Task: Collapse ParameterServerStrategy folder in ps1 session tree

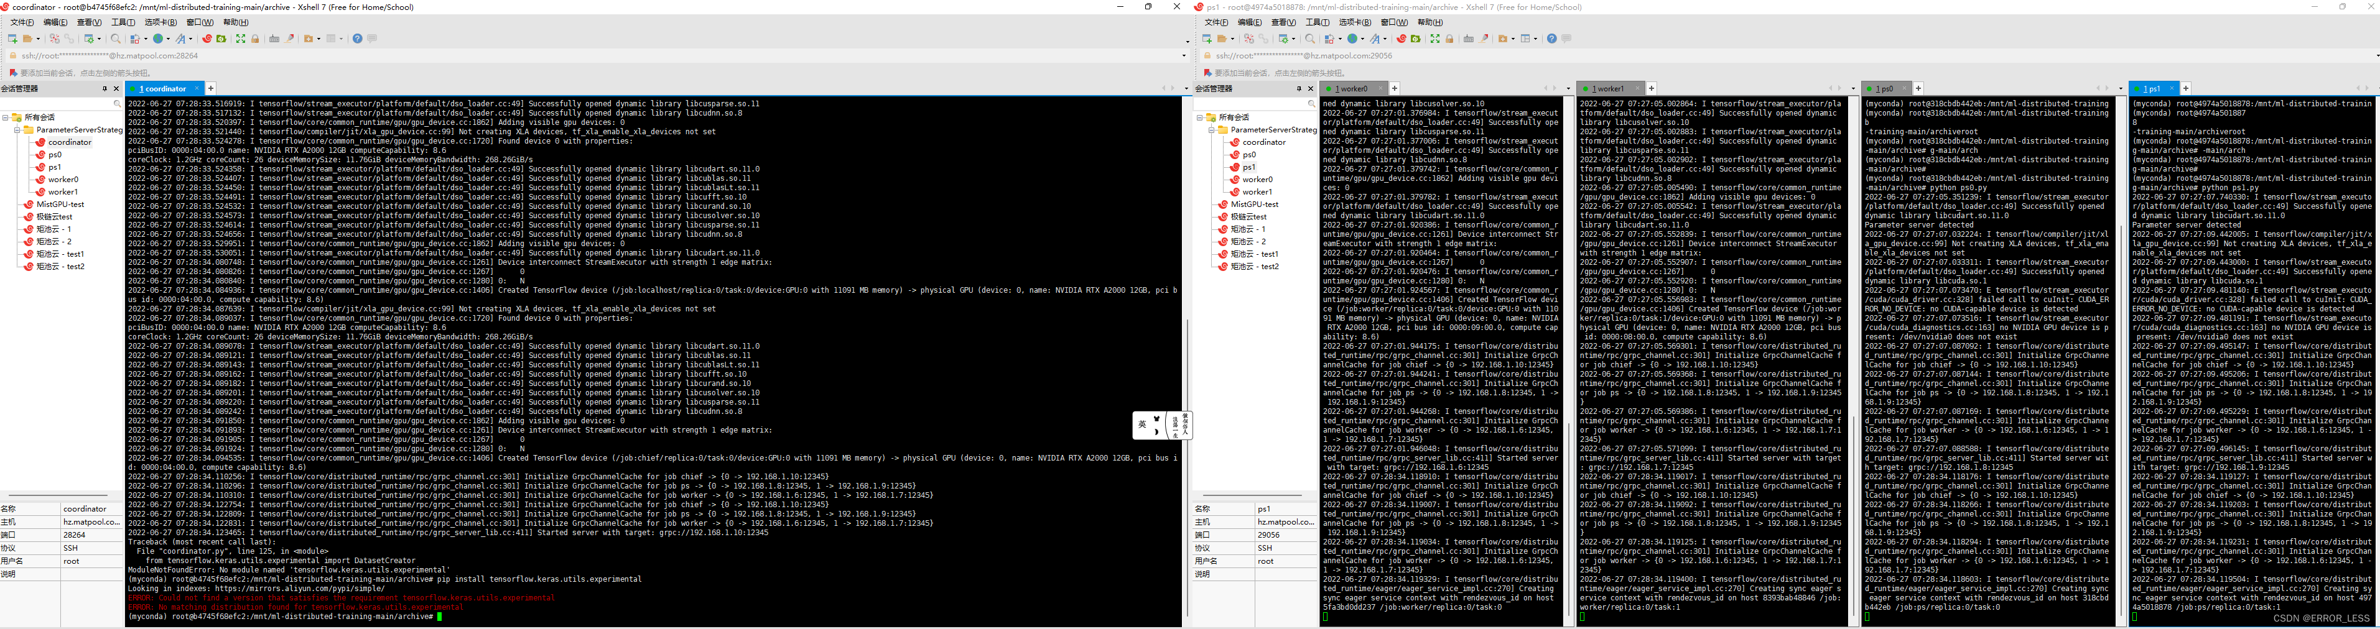Action: [x=1212, y=131]
